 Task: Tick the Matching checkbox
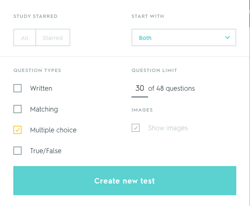pyautogui.click(x=17, y=109)
